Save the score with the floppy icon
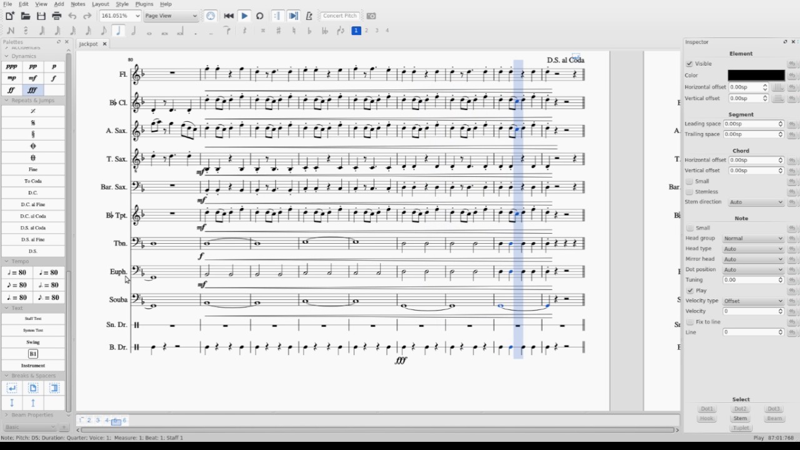This screenshot has width=800, height=450. tap(41, 16)
